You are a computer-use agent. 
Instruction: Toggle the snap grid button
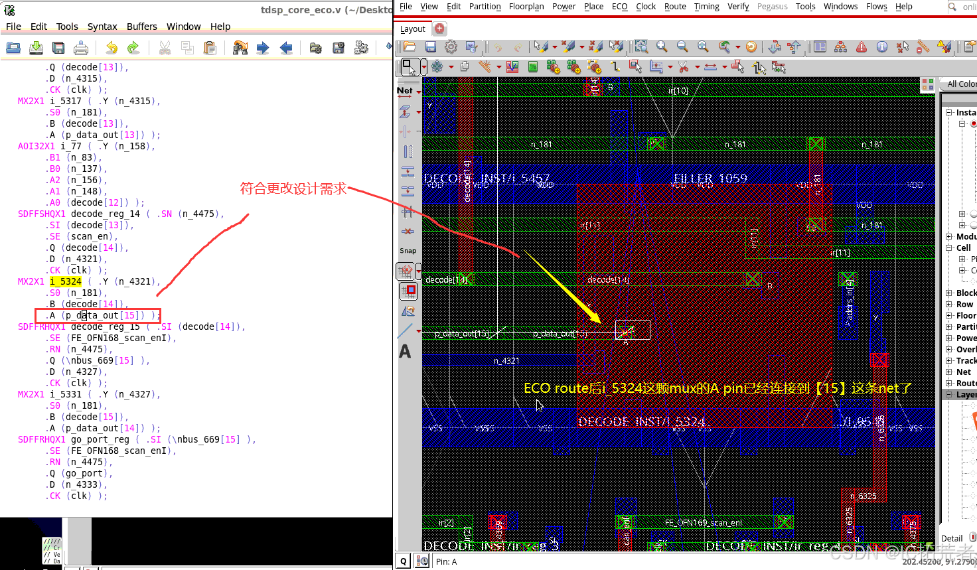point(406,271)
